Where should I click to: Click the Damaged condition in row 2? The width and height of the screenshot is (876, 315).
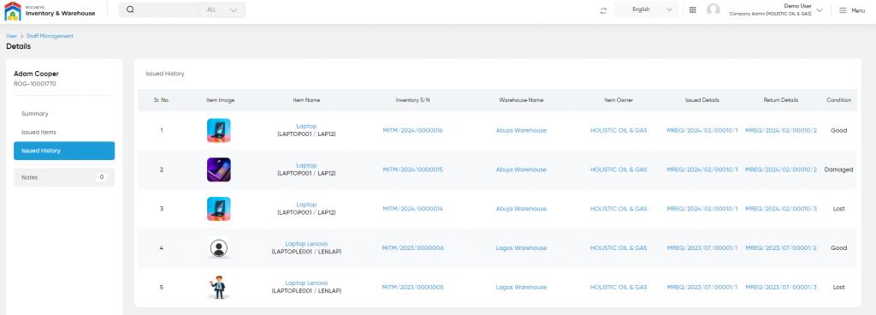click(x=838, y=169)
